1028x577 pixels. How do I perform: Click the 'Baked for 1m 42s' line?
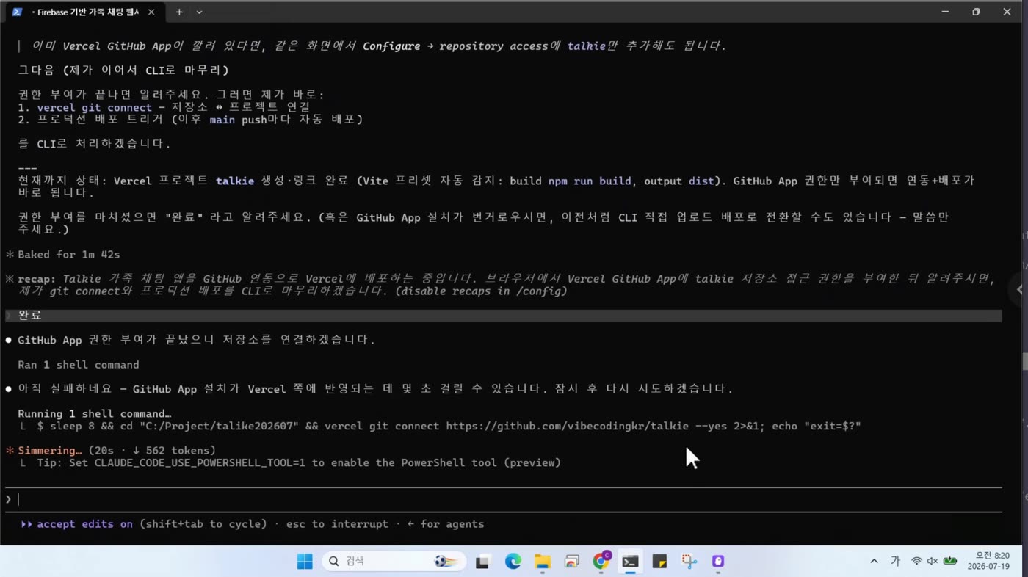pos(69,254)
